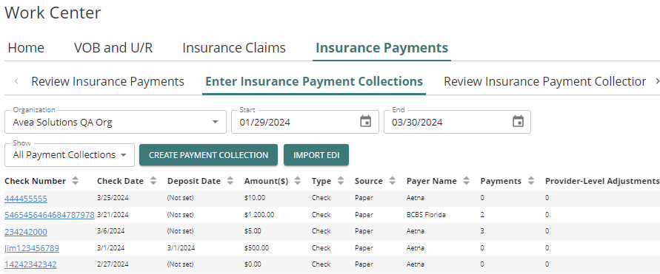The width and height of the screenshot is (660, 274).
Task: Open the Review Insurance Payments sub-tab
Action: point(107,81)
